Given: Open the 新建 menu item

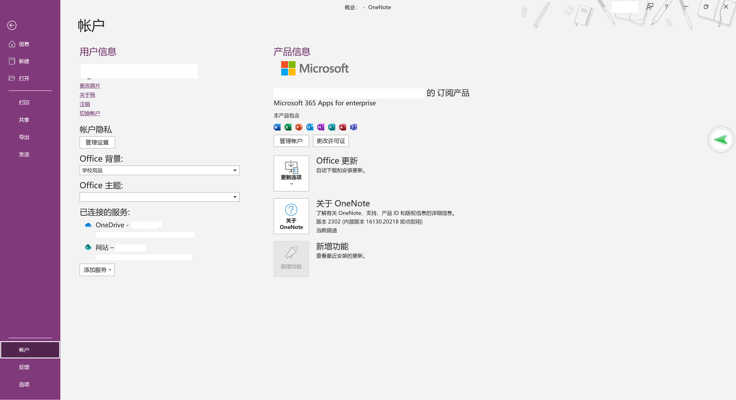Looking at the screenshot, I should (x=24, y=61).
